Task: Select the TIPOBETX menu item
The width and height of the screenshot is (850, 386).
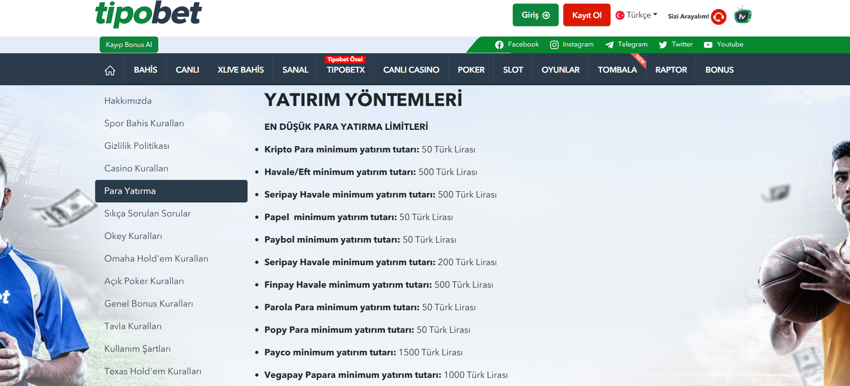Action: 345,70
